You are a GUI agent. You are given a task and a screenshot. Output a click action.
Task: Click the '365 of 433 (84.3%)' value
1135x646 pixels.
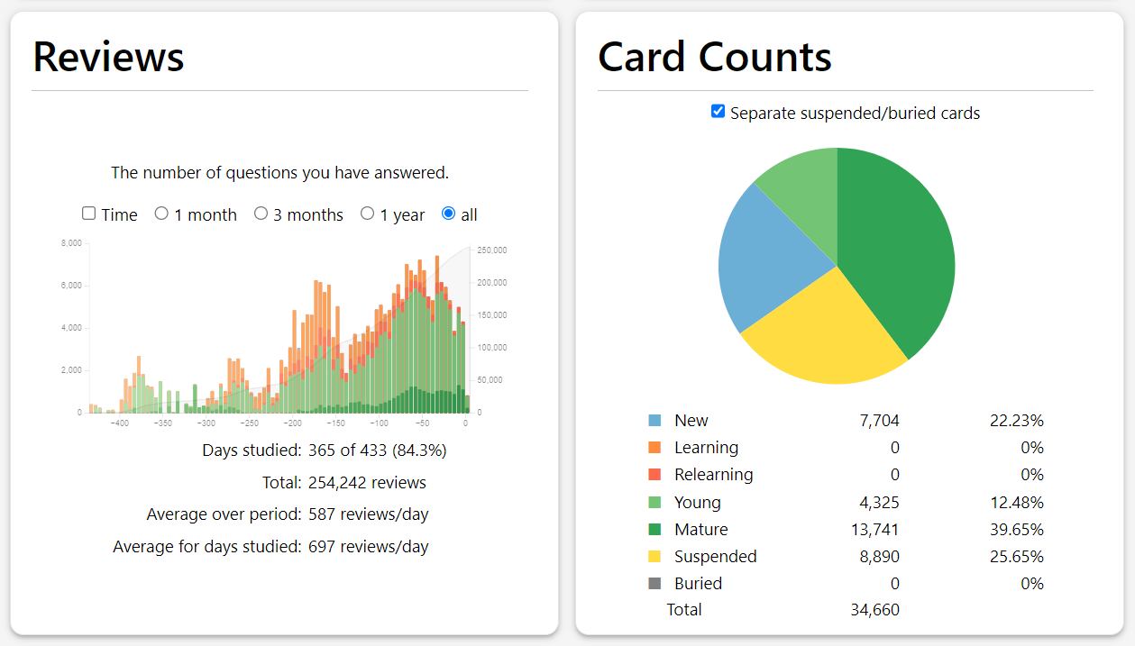click(x=378, y=450)
